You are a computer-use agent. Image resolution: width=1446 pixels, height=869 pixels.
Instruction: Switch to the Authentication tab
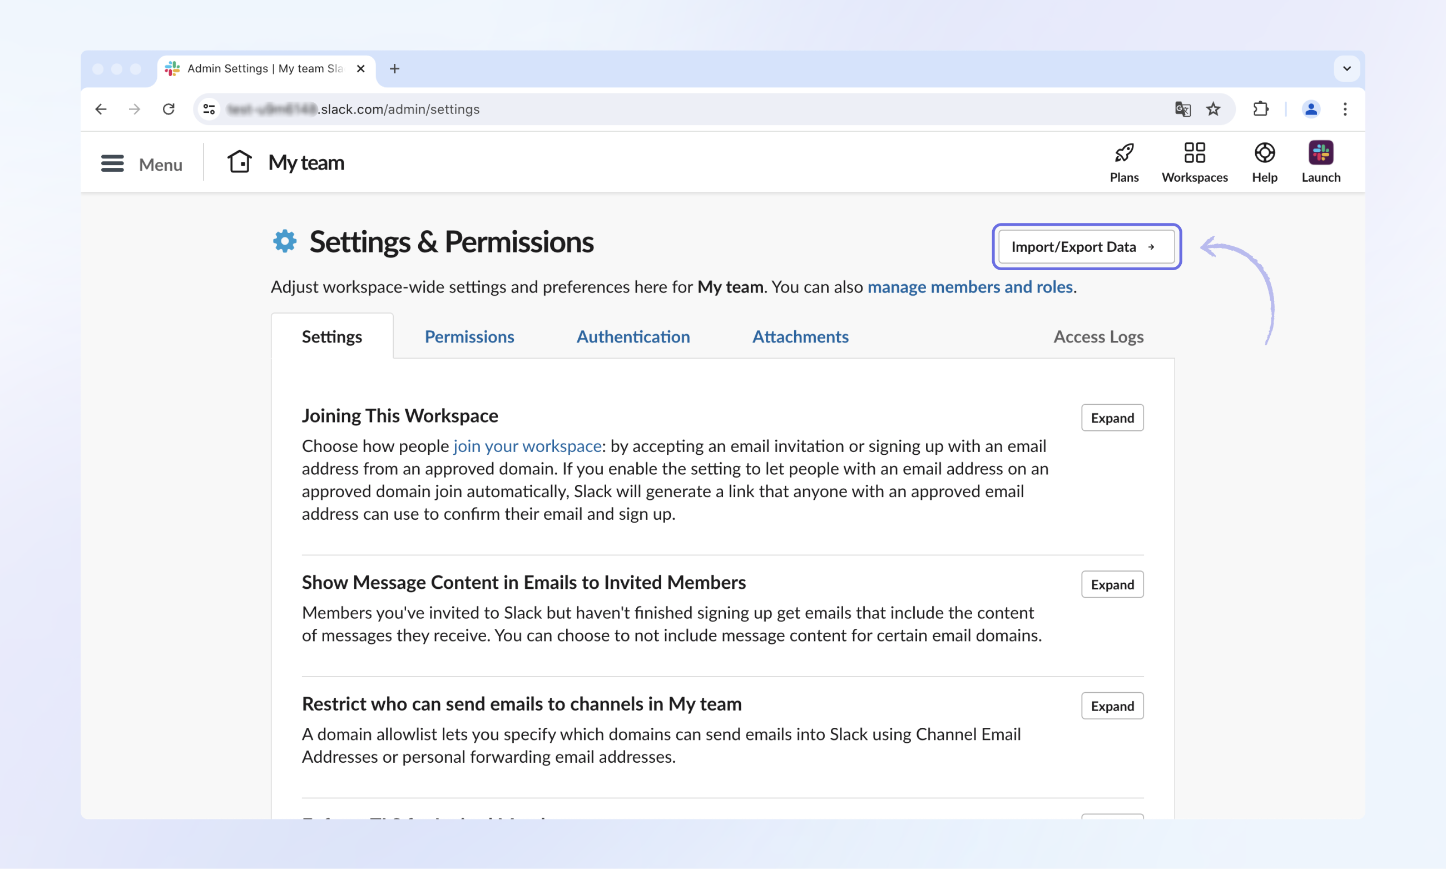[x=632, y=337]
